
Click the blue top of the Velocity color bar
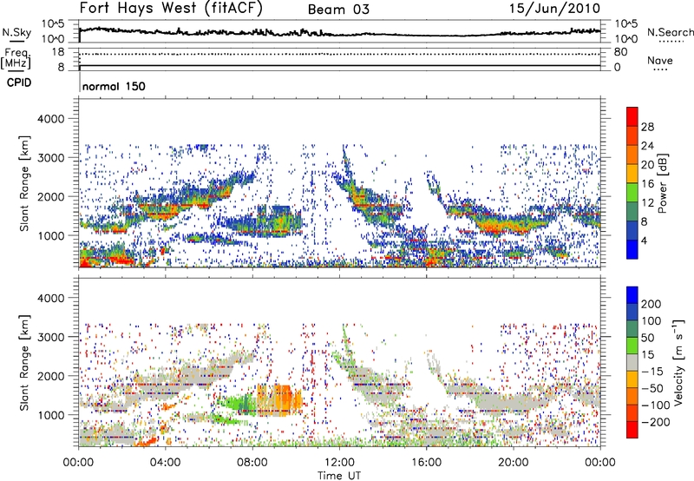(x=632, y=295)
